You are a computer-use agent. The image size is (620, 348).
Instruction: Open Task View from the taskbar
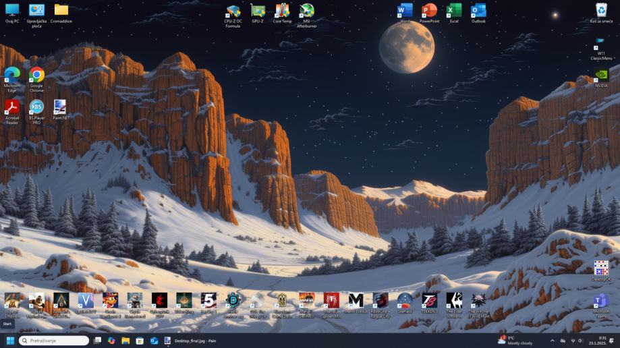(97, 341)
